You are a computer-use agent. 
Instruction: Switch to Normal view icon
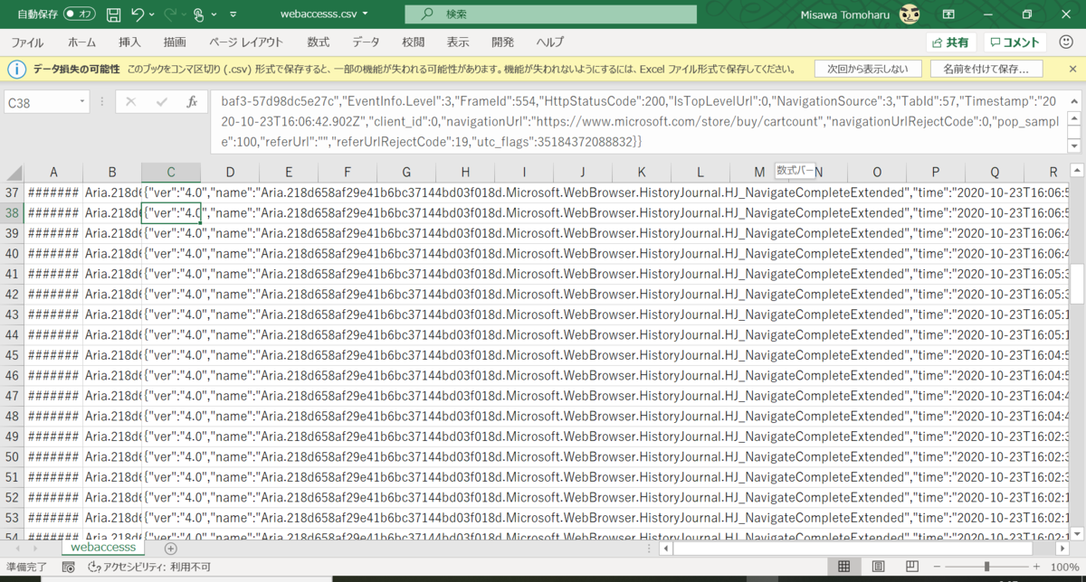point(843,567)
